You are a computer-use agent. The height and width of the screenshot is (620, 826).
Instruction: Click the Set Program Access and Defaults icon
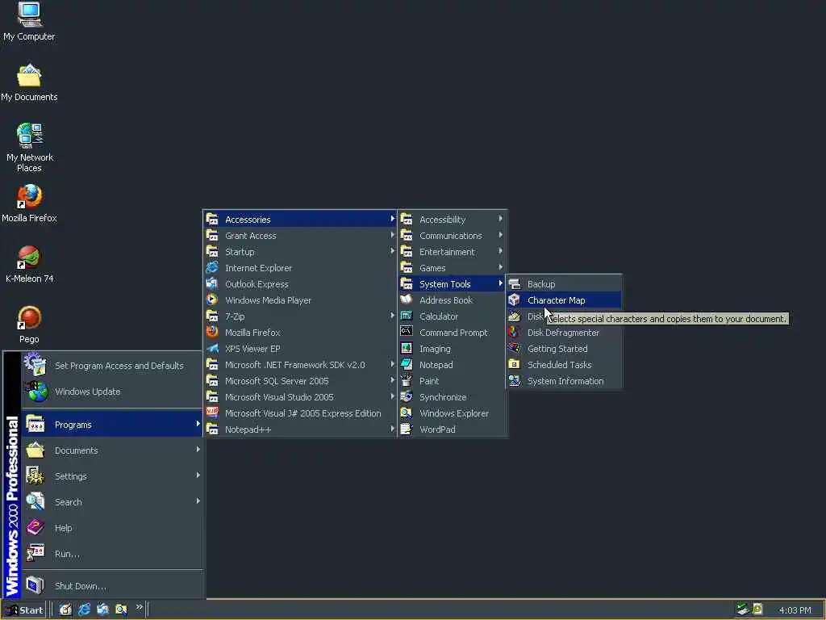point(35,365)
